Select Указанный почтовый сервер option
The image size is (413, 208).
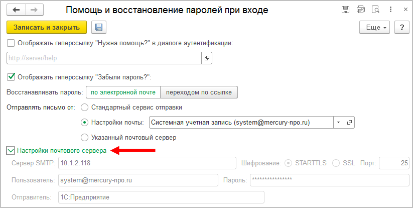84,137
